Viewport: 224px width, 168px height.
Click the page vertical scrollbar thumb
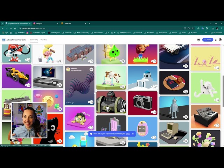click(223, 91)
